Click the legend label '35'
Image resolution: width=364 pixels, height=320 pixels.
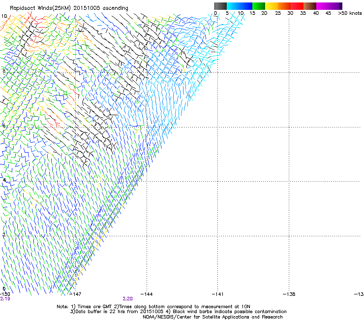point(303,13)
